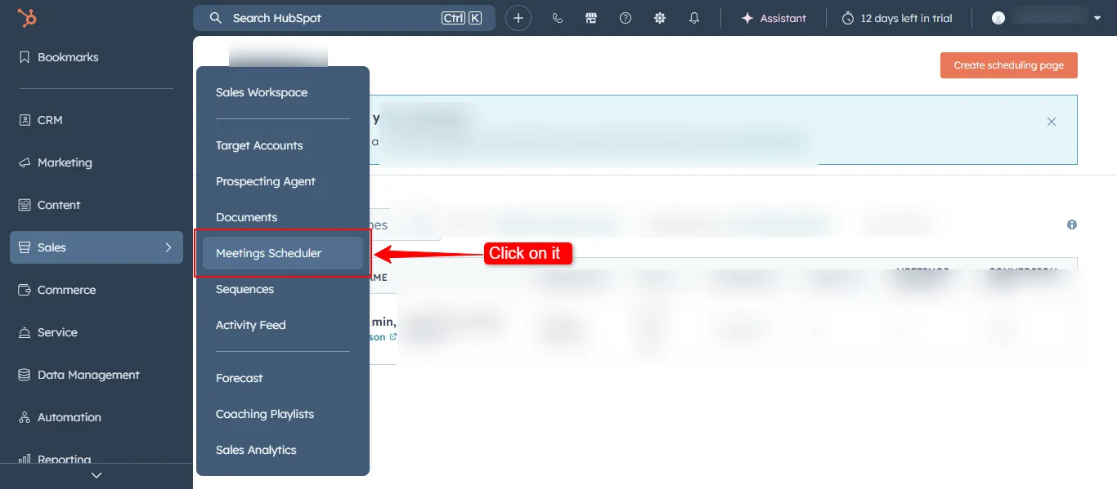Open the Assistant sparkle button
This screenshot has width=1117, height=489.
point(774,18)
